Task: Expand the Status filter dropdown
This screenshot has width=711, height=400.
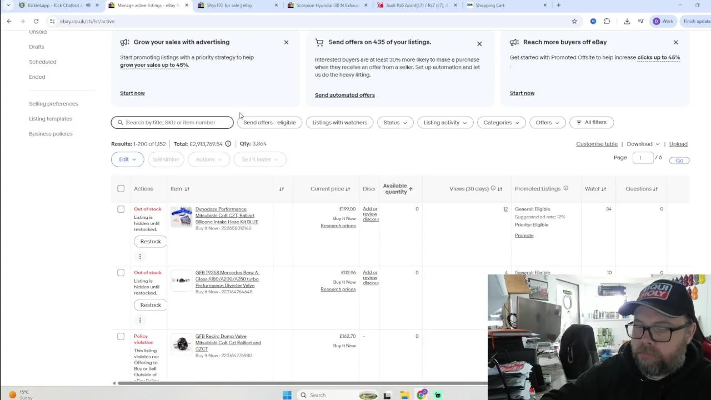Action: pyautogui.click(x=395, y=122)
